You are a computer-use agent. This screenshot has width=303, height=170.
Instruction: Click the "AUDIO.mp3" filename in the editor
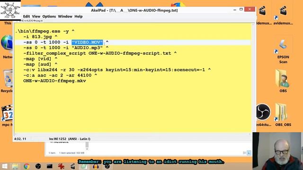pos(87,48)
